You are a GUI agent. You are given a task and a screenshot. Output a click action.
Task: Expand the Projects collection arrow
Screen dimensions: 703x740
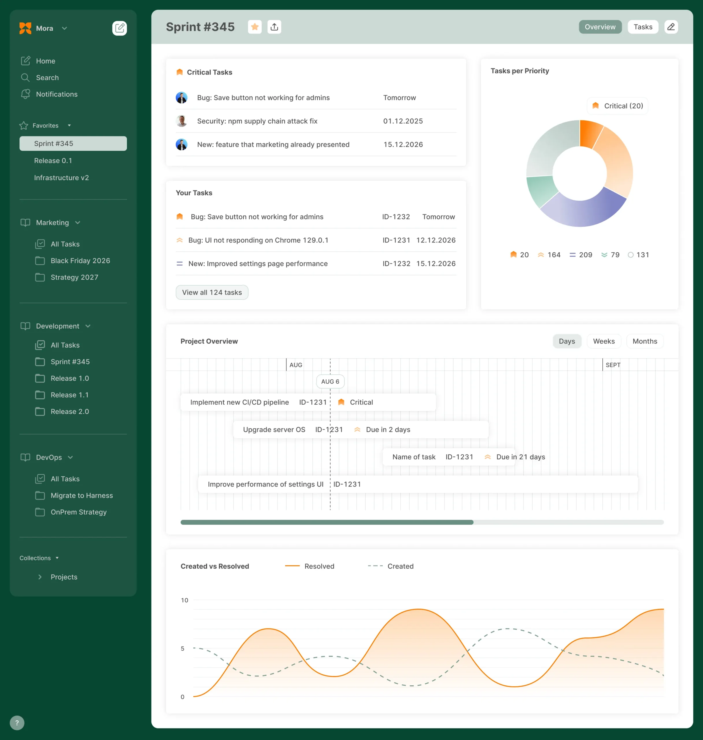tap(40, 577)
